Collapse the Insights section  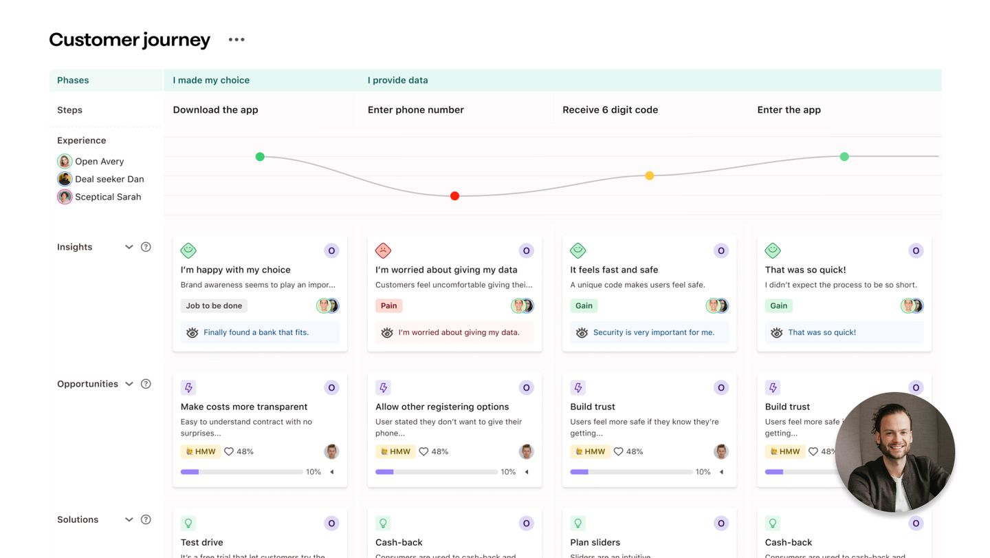(129, 246)
